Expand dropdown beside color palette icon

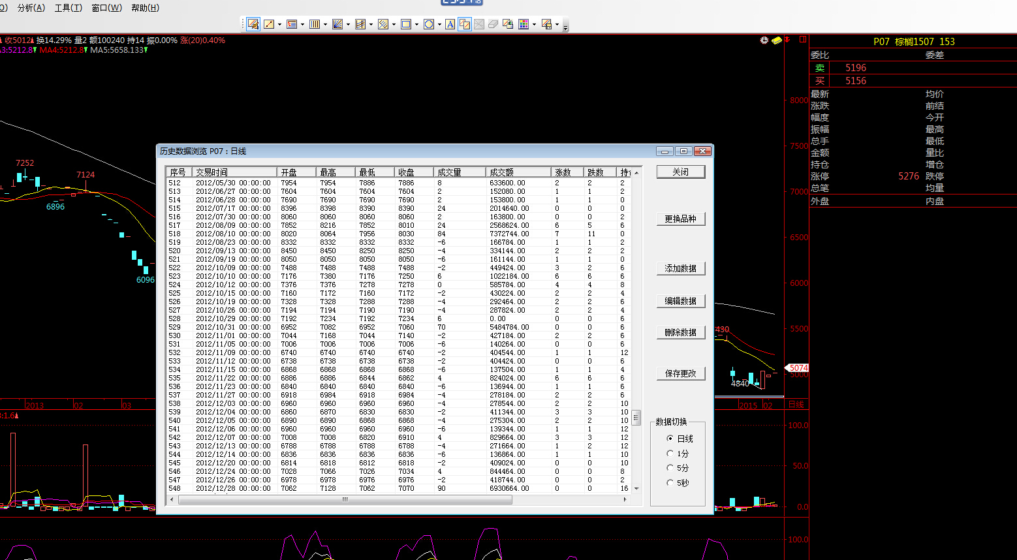[534, 25]
